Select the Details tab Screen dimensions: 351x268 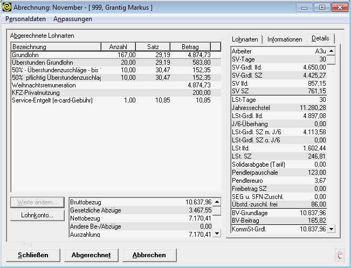point(320,39)
